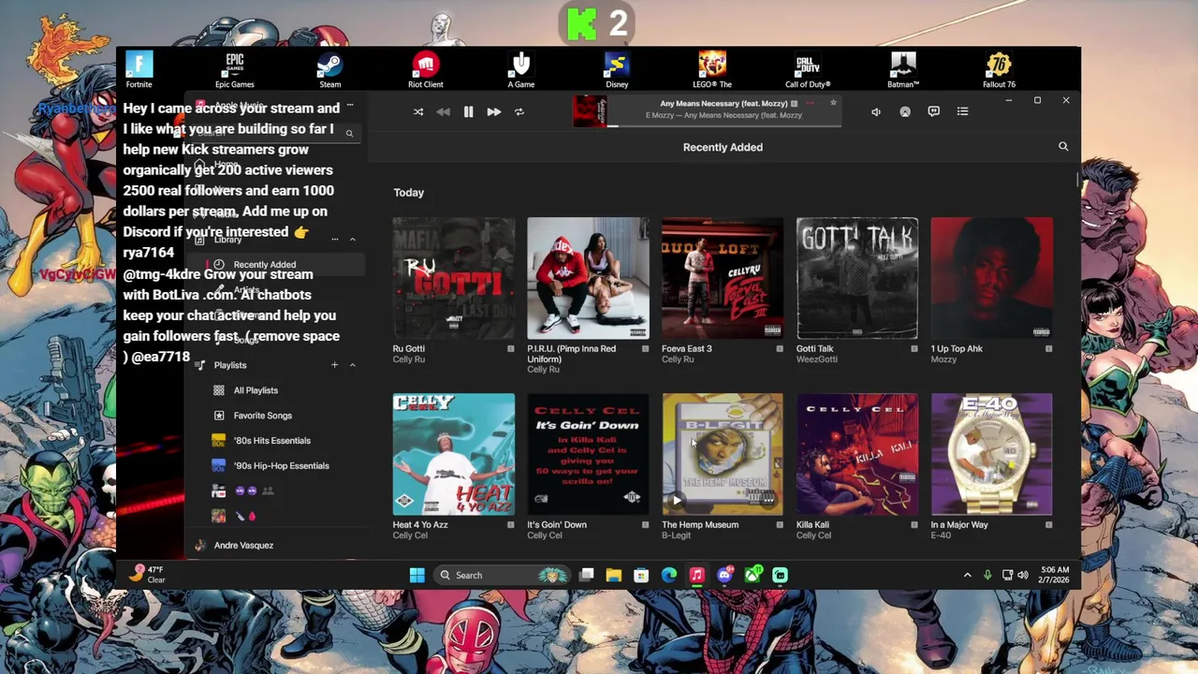Launch the Disney desktop shortcut
Viewport: 1198px width, 674px height.
click(x=617, y=69)
